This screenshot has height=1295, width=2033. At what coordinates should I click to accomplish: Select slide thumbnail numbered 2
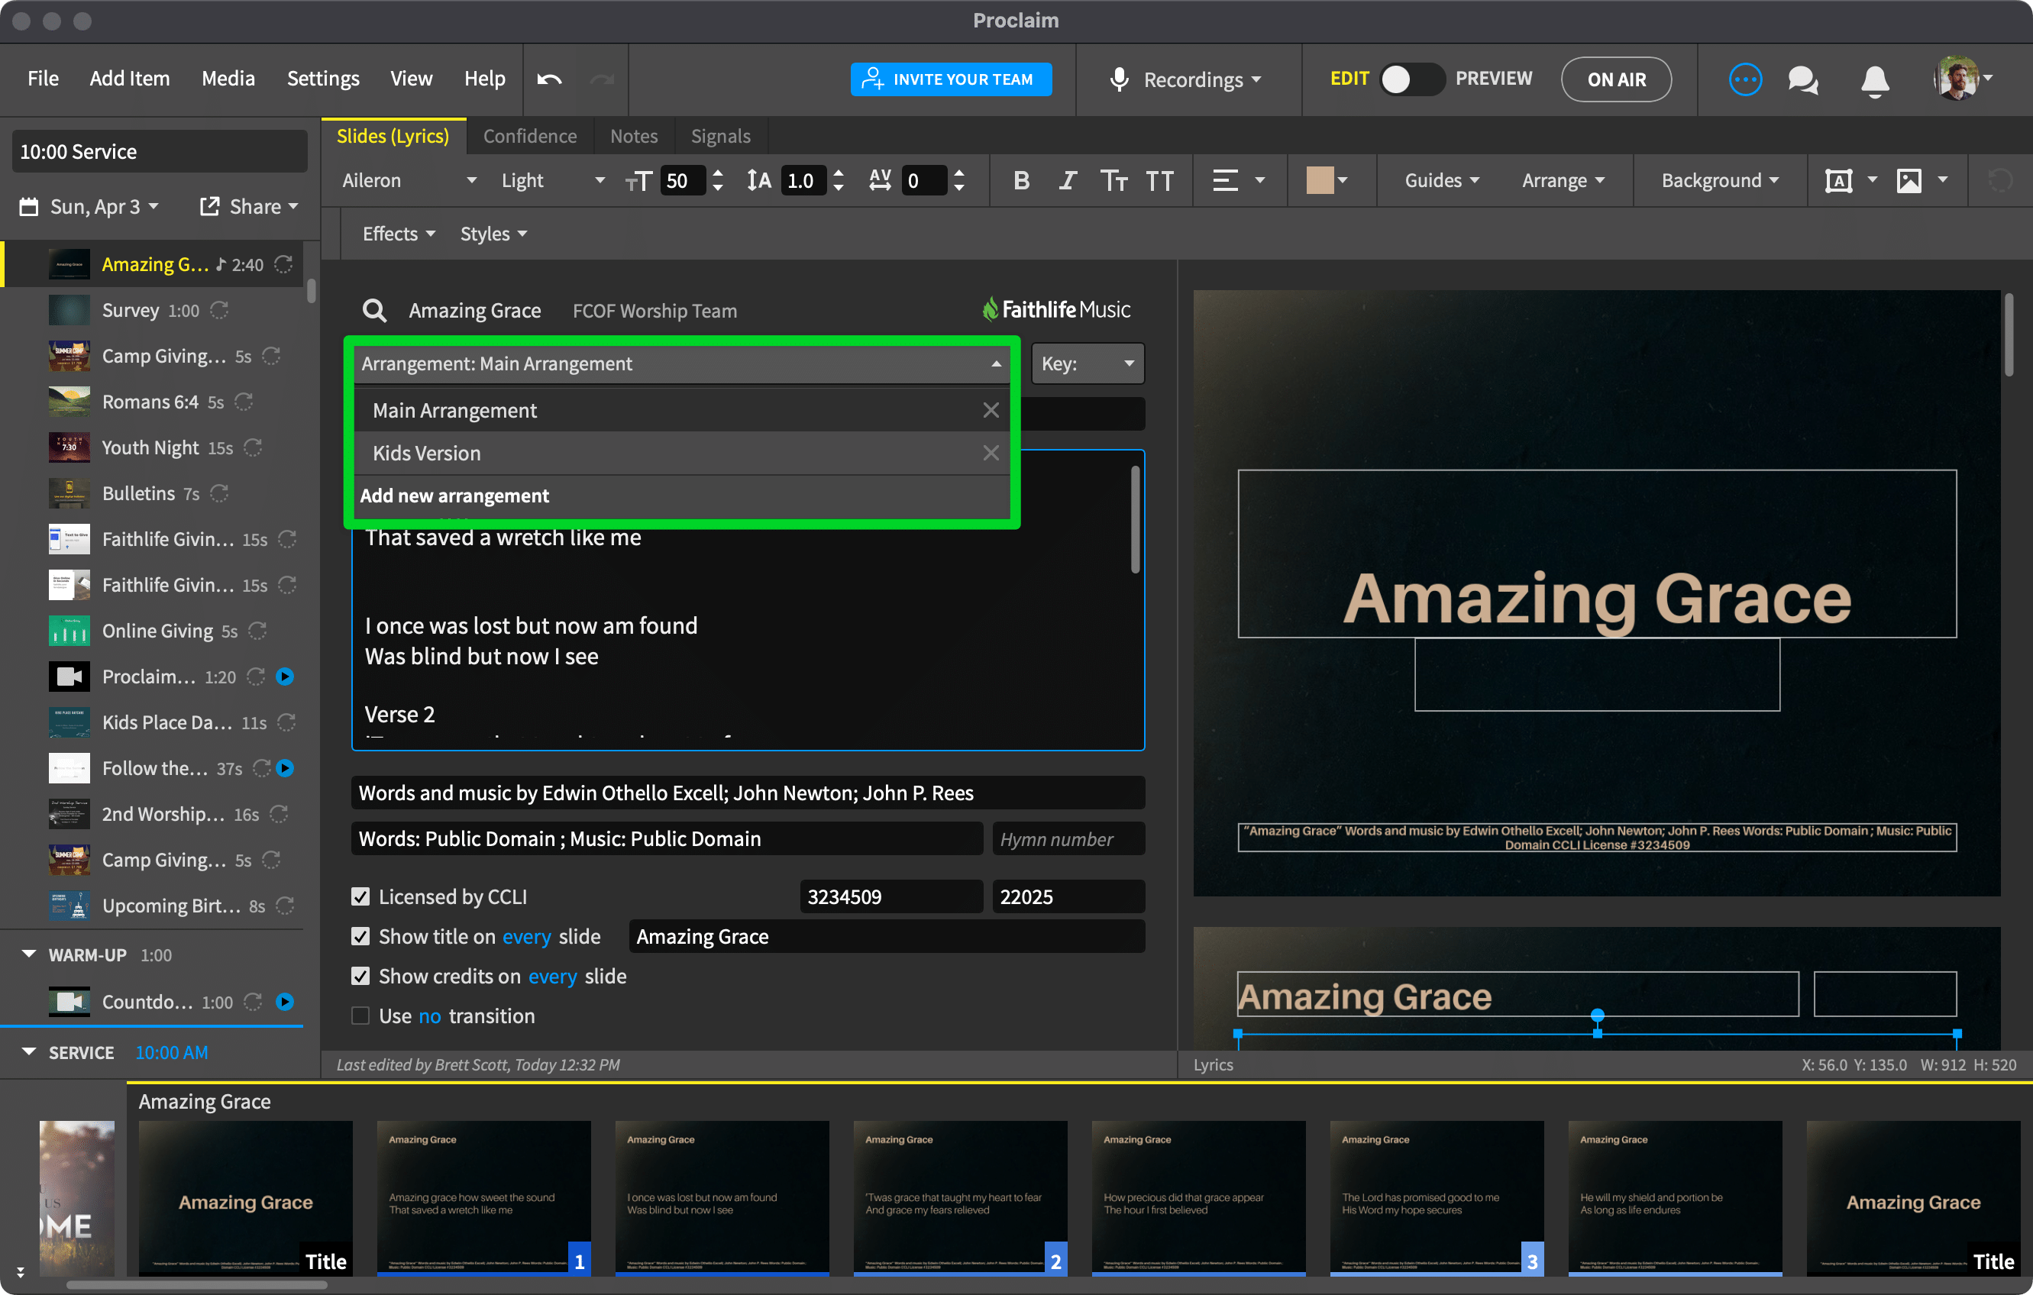960,1197
